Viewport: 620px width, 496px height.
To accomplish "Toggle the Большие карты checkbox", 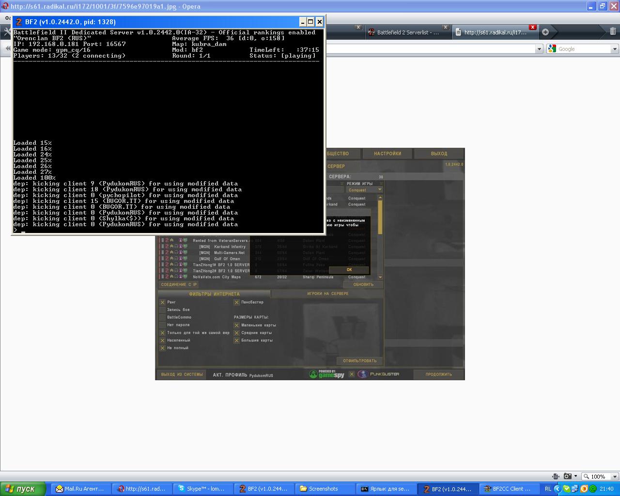I will coord(237,341).
